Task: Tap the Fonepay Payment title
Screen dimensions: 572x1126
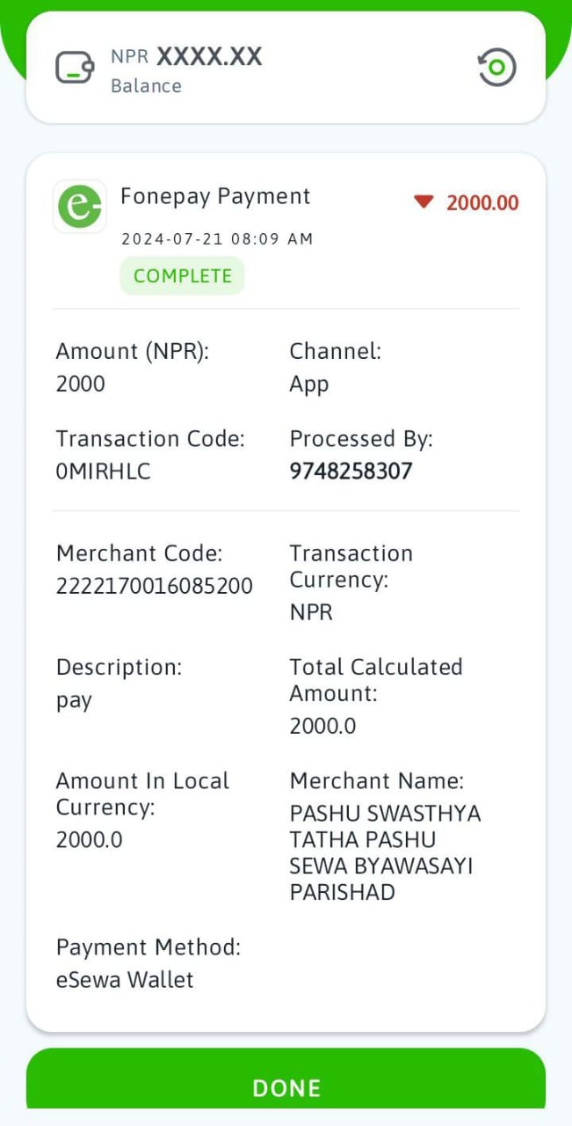Action: (215, 196)
